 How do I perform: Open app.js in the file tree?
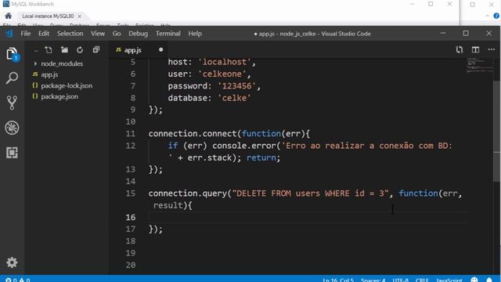click(x=49, y=74)
